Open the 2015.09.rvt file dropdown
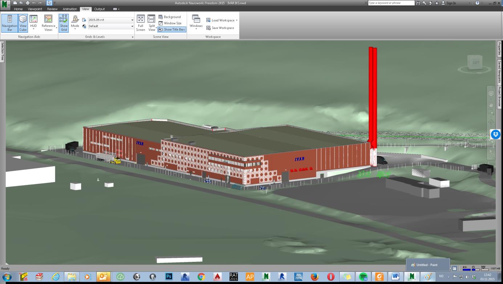This screenshot has height=284, width=503. (111, 20)
